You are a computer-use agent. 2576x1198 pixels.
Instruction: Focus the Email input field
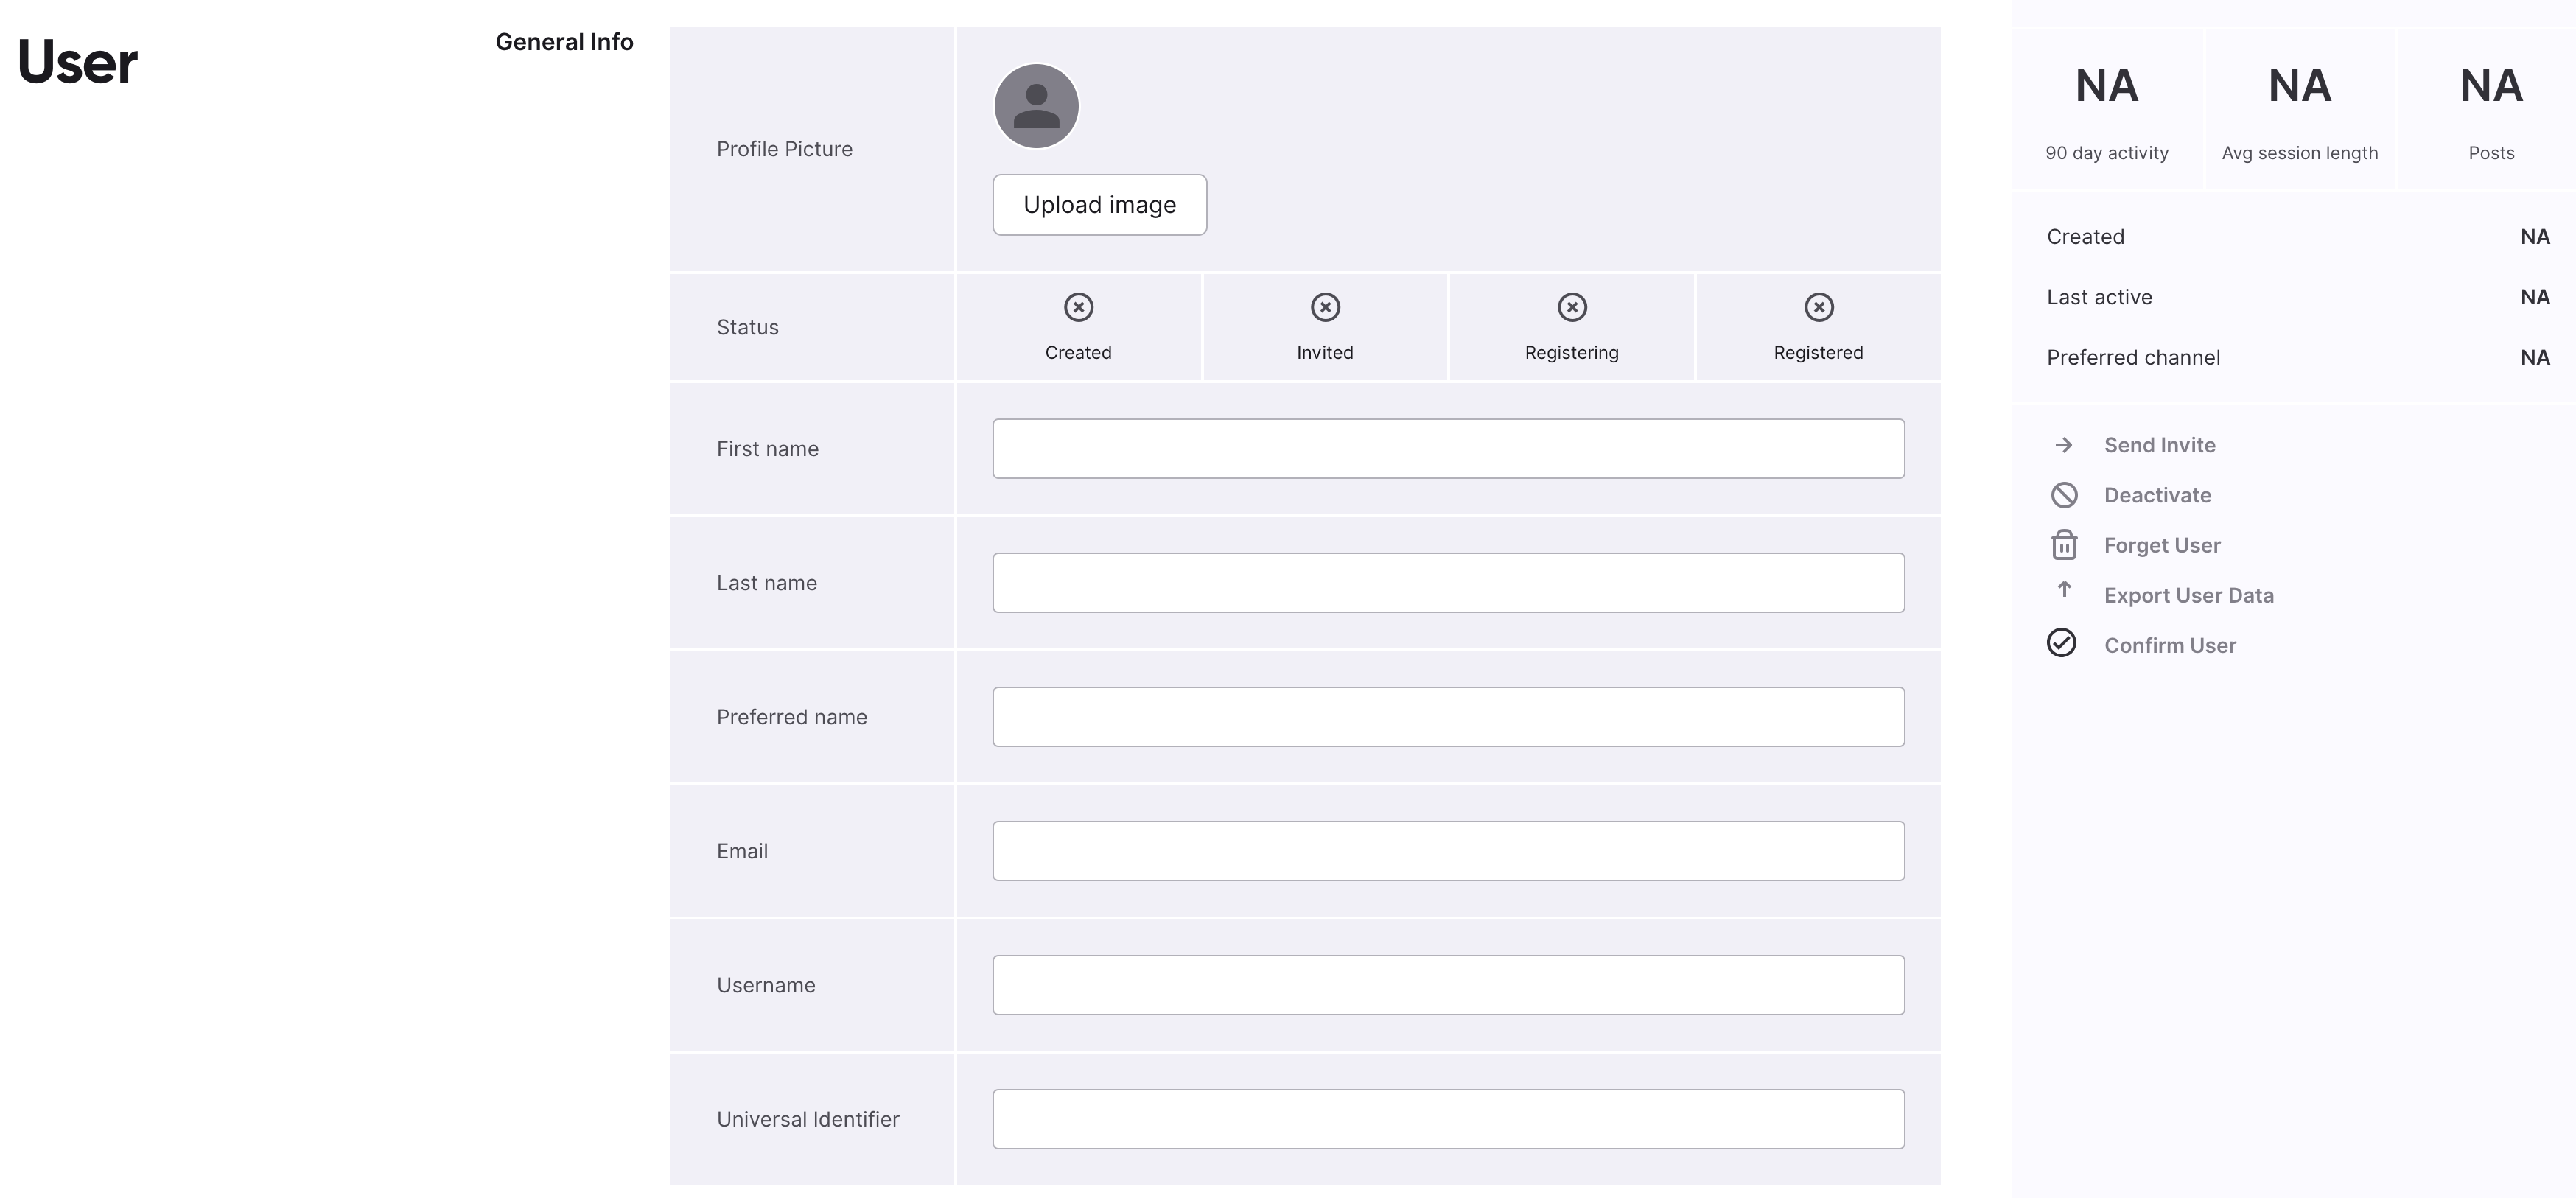click(x=1448, y=851)
